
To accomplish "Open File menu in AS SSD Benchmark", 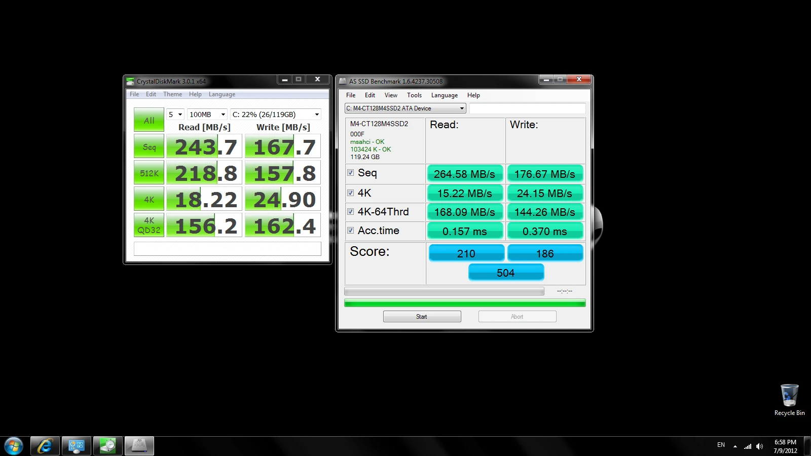I will [351, 95].
